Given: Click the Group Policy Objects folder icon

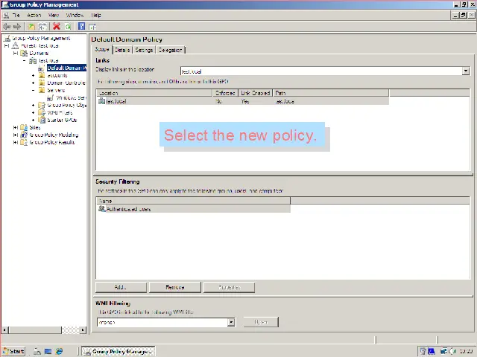Looking at the screenshot, I should [x=42, y=105].
